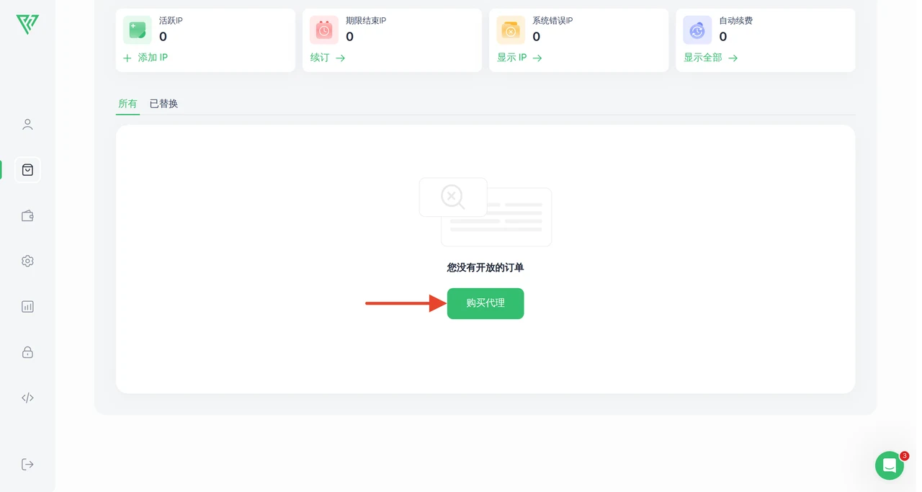The height and width of the screenshot is (492, 922).
Task: Open the padlock security sidebar icon
Action: 27,352
